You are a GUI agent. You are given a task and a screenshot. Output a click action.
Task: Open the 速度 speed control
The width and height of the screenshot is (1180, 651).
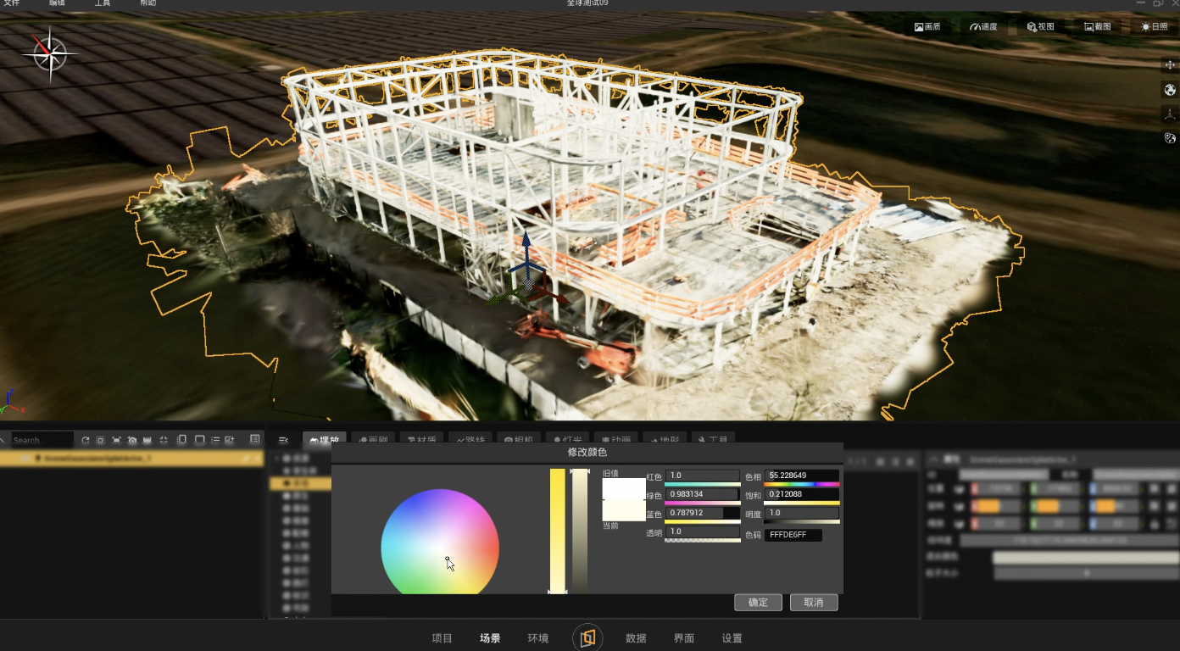click(x=983, y=26)
